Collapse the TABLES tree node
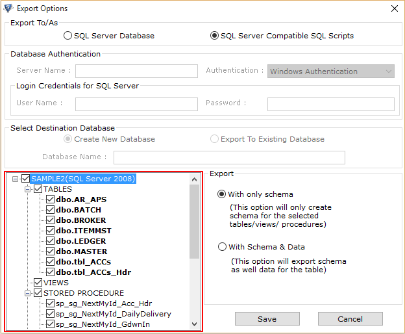Viewport: 405px width, 334px height. 28,190
